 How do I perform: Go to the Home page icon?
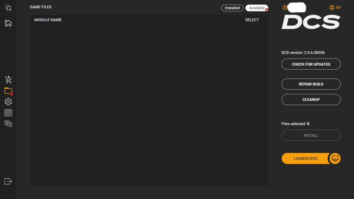(x=8, y=23)
